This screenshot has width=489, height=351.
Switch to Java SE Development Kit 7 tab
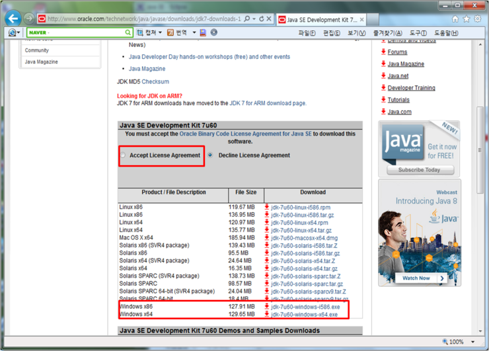322,20
